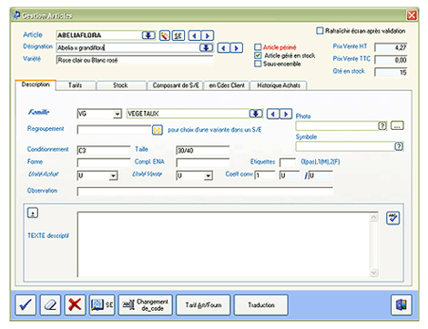
Task: Click the Coeff conv. field with value 1
Action: coord(265,175)
